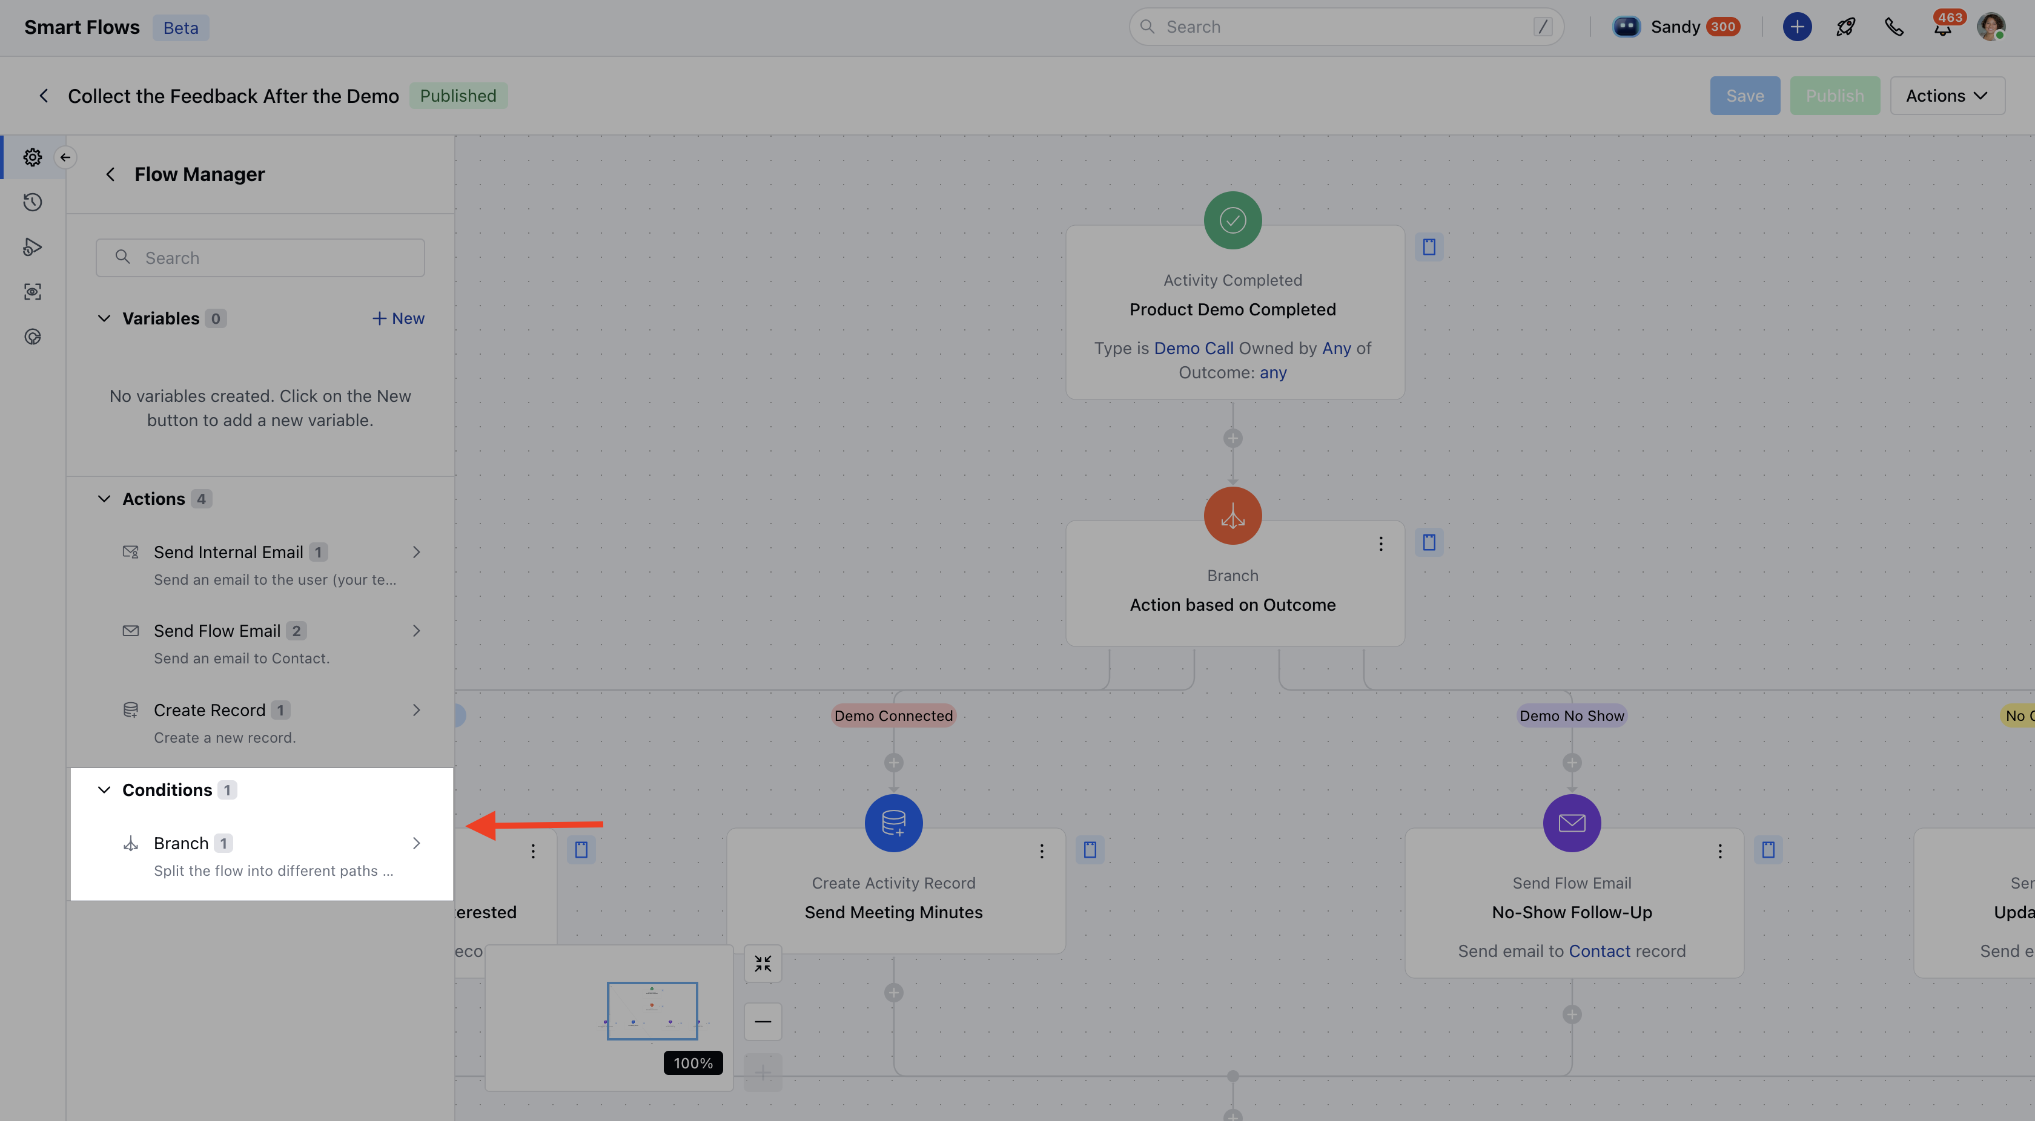2035x1121 pixels.
Task: Open the settings gear sidebar icon
Action: (x=32, y=157)
